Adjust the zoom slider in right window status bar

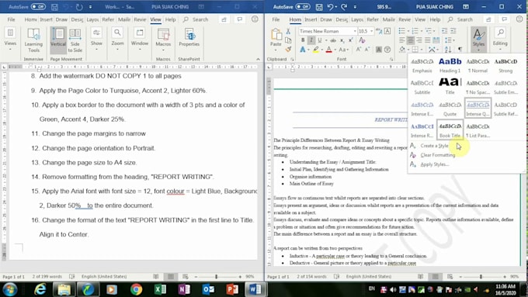pos(481,277)
